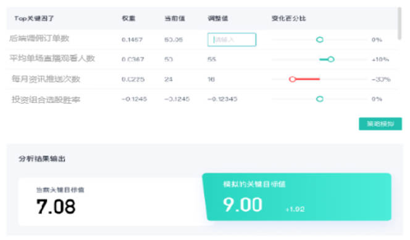Click the 分析结果输出 section heading
The image size is (410, 240).
[42, 159]
